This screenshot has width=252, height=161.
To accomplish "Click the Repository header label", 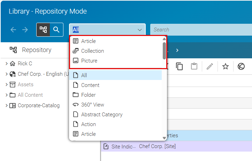I will 37,50.
